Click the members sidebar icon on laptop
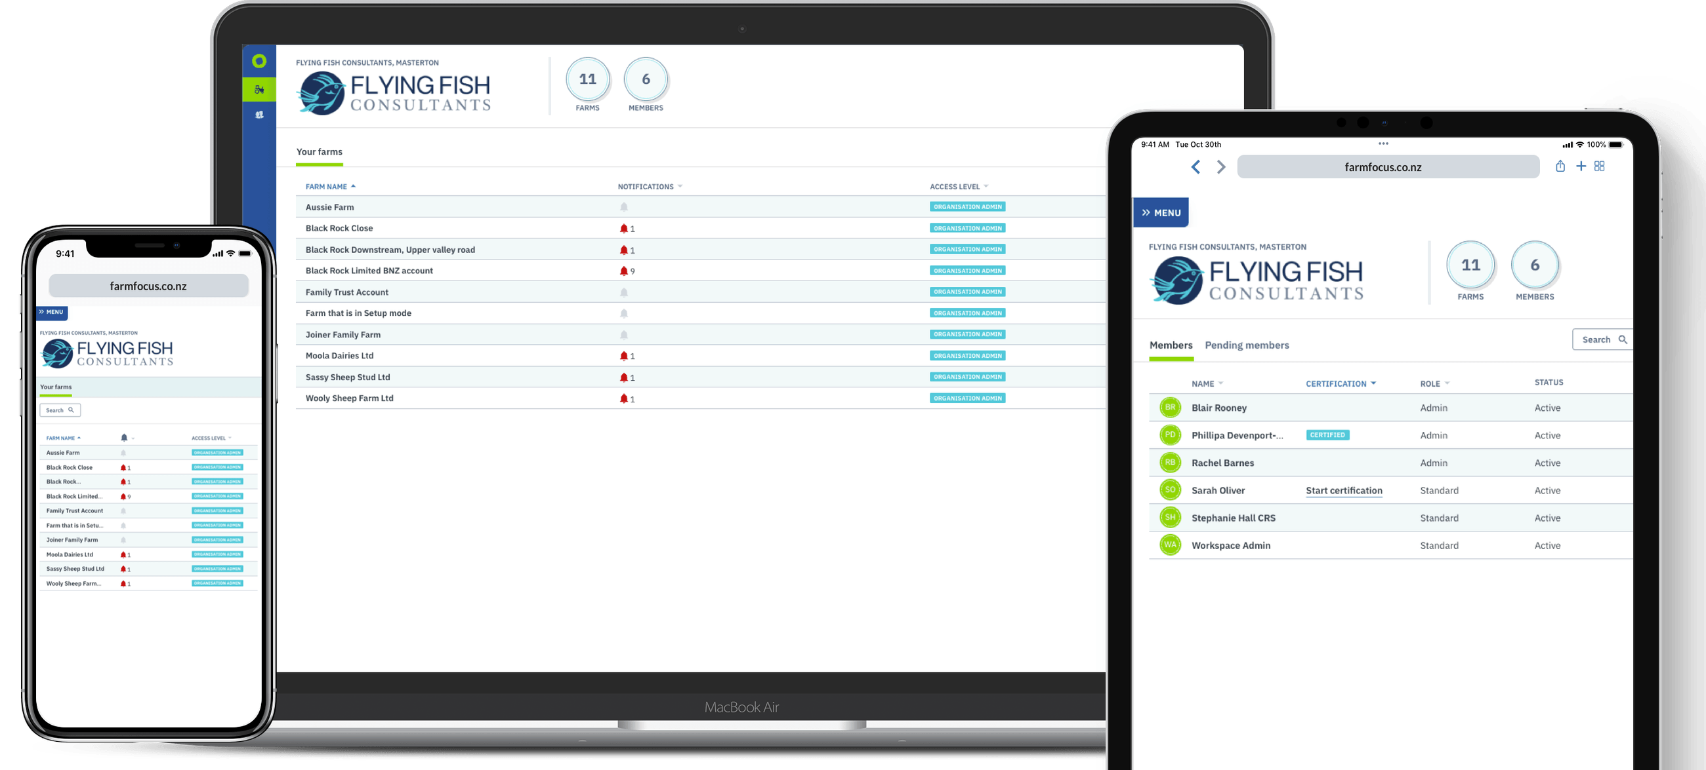 coord(259,115)
